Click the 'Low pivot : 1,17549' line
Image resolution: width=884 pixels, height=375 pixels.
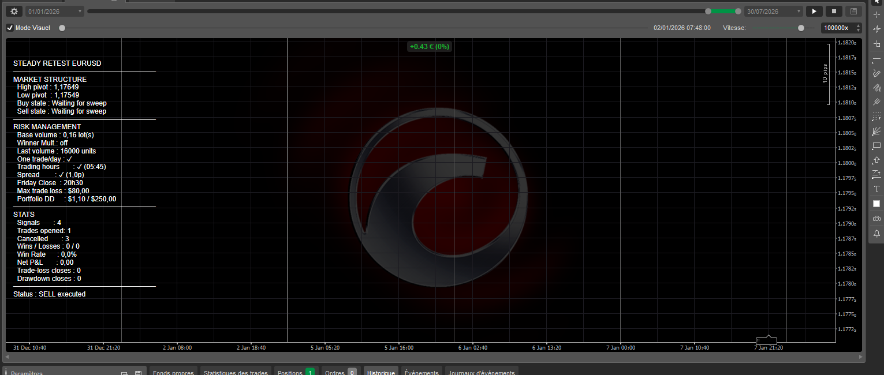point(48,95)
